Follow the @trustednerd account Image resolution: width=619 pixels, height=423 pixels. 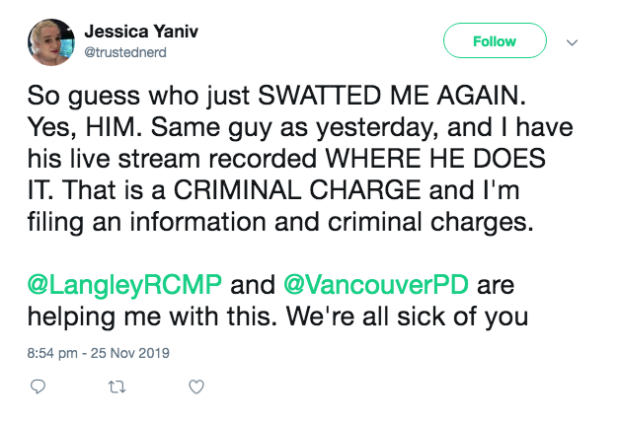pos(495,40)
